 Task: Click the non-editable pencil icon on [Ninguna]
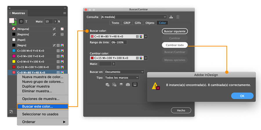click(54, 29)
